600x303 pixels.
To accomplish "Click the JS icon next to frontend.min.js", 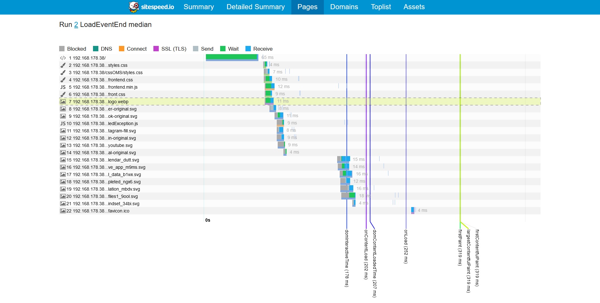I will tap(63, 87).
